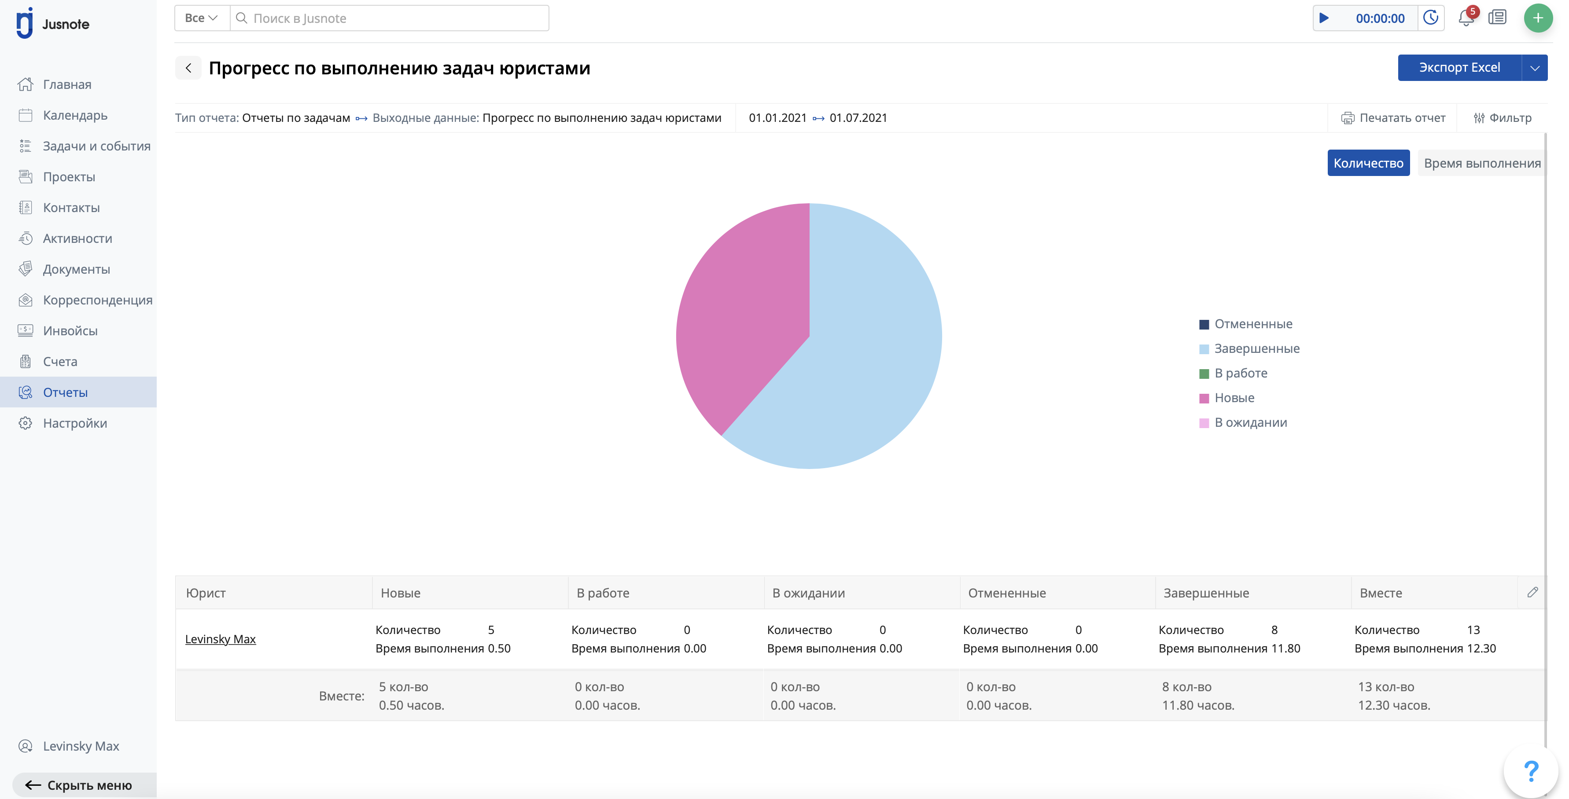Toggle Завершенные legend item in chart
The height and width of the screenshot is (799, 1569).
(x=1256, y=349)
